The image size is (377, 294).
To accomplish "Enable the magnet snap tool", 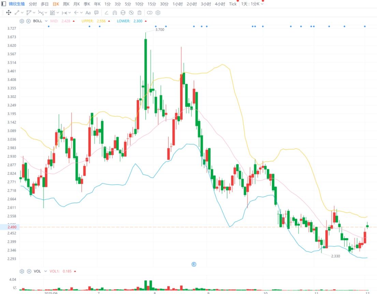I will click(115, 13).
